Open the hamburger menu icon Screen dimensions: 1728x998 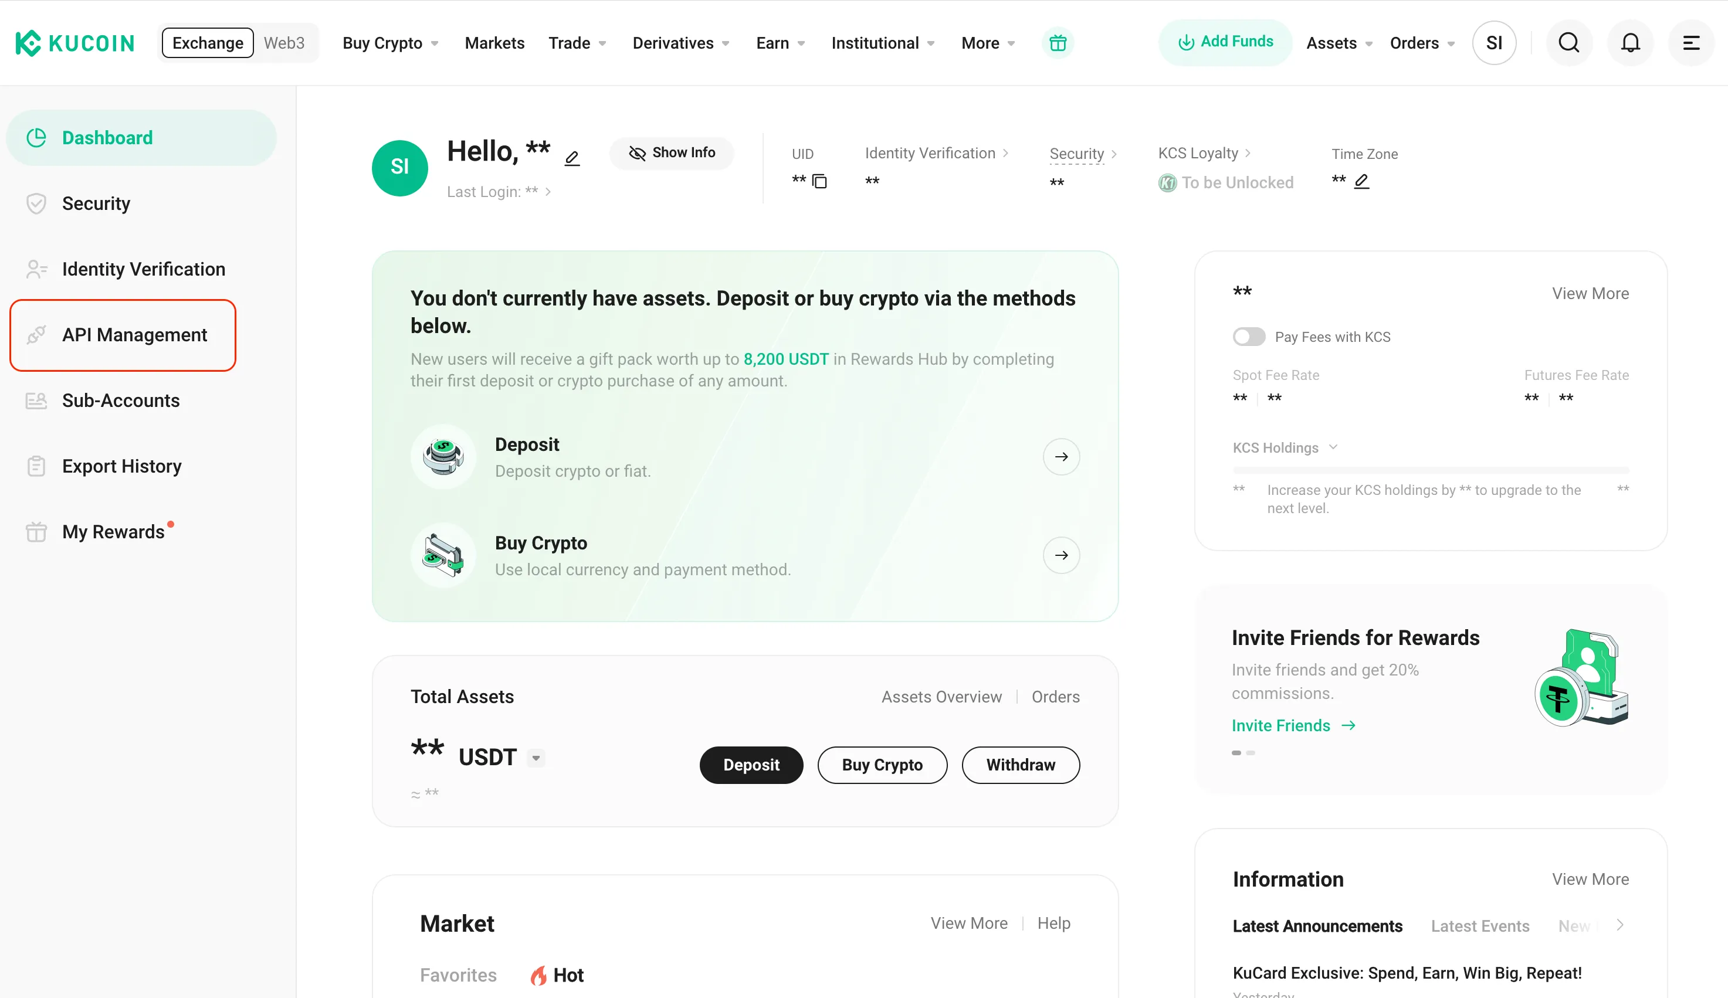coord(1692,43)
